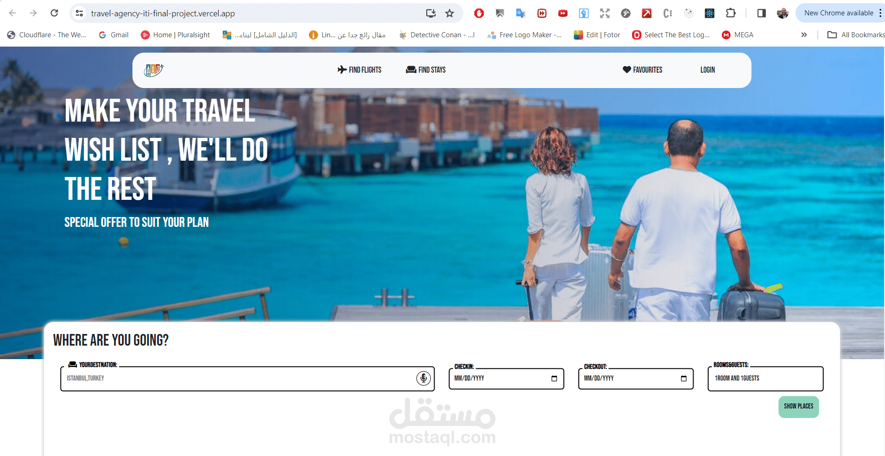The image size is (885, 456).
Task: Open the Checkin calendar picker icon
Action: click(x=554, y=379)
